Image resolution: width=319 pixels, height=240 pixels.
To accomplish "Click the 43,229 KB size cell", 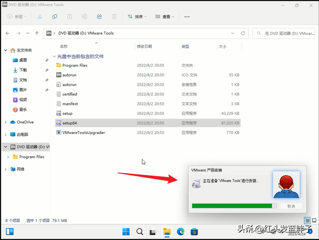I will pos(230,113).
